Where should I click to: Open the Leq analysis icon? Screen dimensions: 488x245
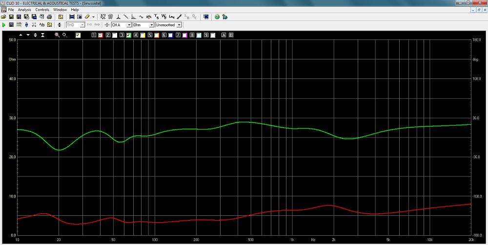point(172,17)
